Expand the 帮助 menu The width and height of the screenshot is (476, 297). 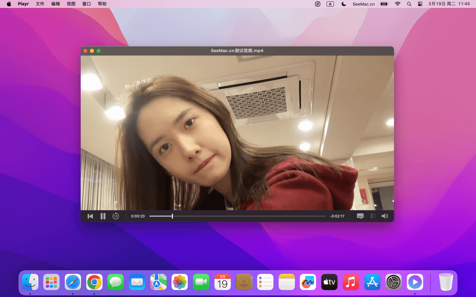pyautogui.click(x=102, y=4)
